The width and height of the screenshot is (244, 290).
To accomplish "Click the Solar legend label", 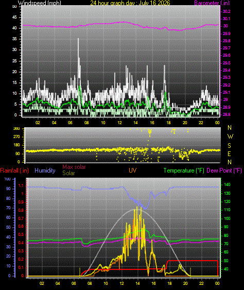I will click(68, 173).
